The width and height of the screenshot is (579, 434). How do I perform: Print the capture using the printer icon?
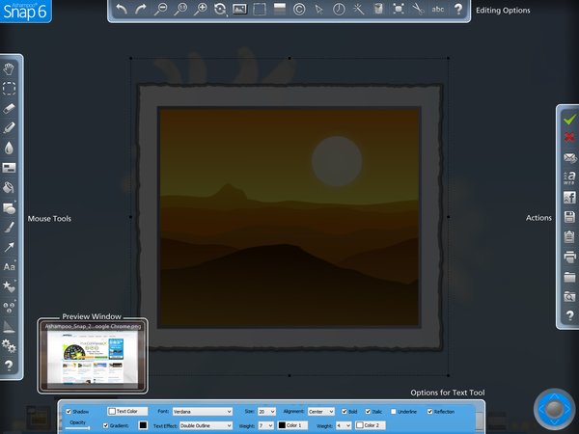pyautogui.click(x=569, y=257)
